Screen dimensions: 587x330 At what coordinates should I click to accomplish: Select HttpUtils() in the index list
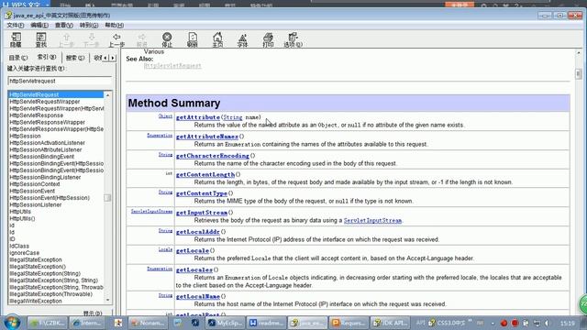(x=22, y=218)
